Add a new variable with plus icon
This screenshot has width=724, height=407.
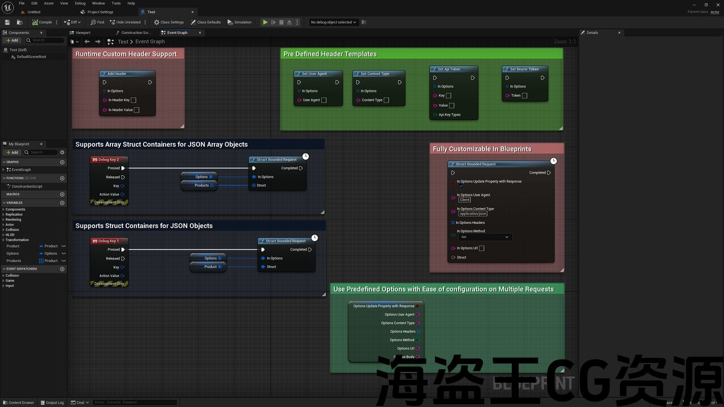pyautogui.click(x=62, y=202)
